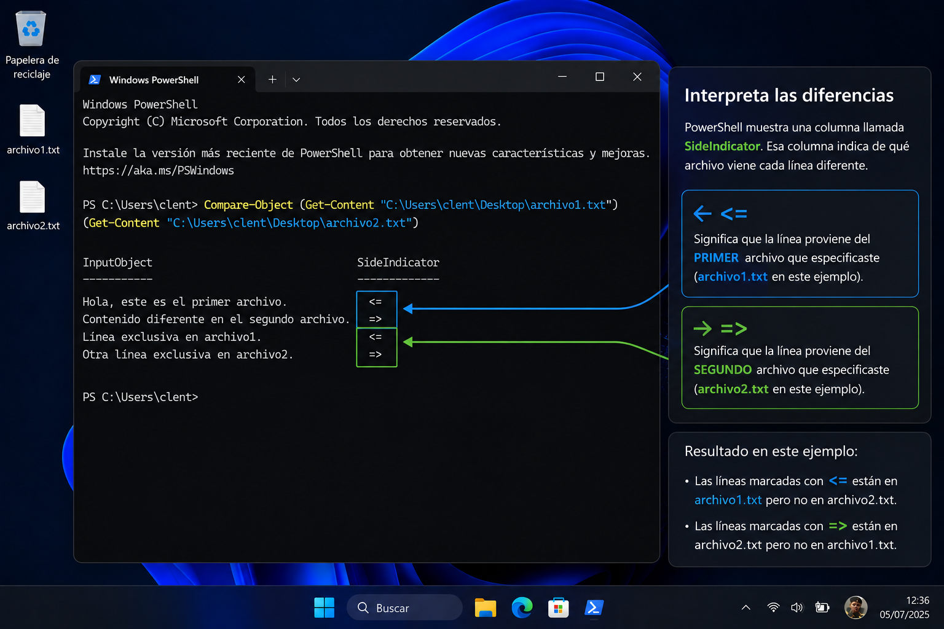Click 'Contenido diferente en el segundo archivo.' line

tap(216, 319)
